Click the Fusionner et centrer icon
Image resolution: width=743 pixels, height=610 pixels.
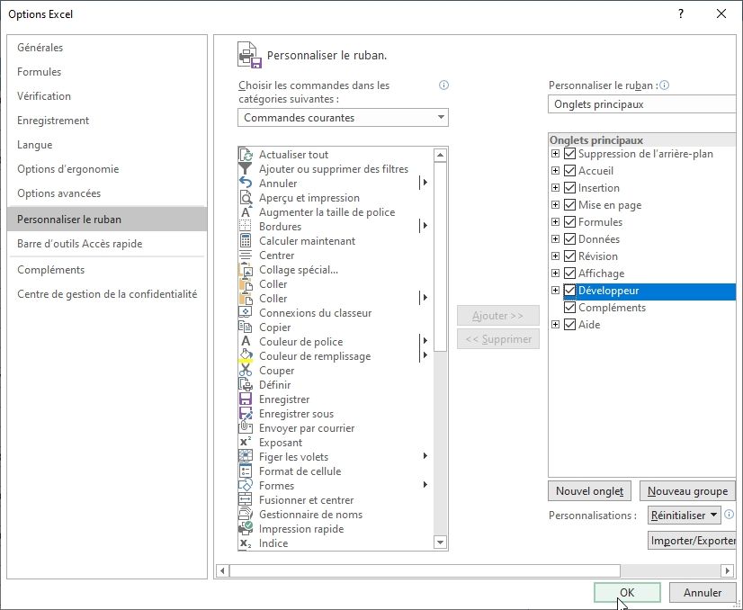(246, 499)
